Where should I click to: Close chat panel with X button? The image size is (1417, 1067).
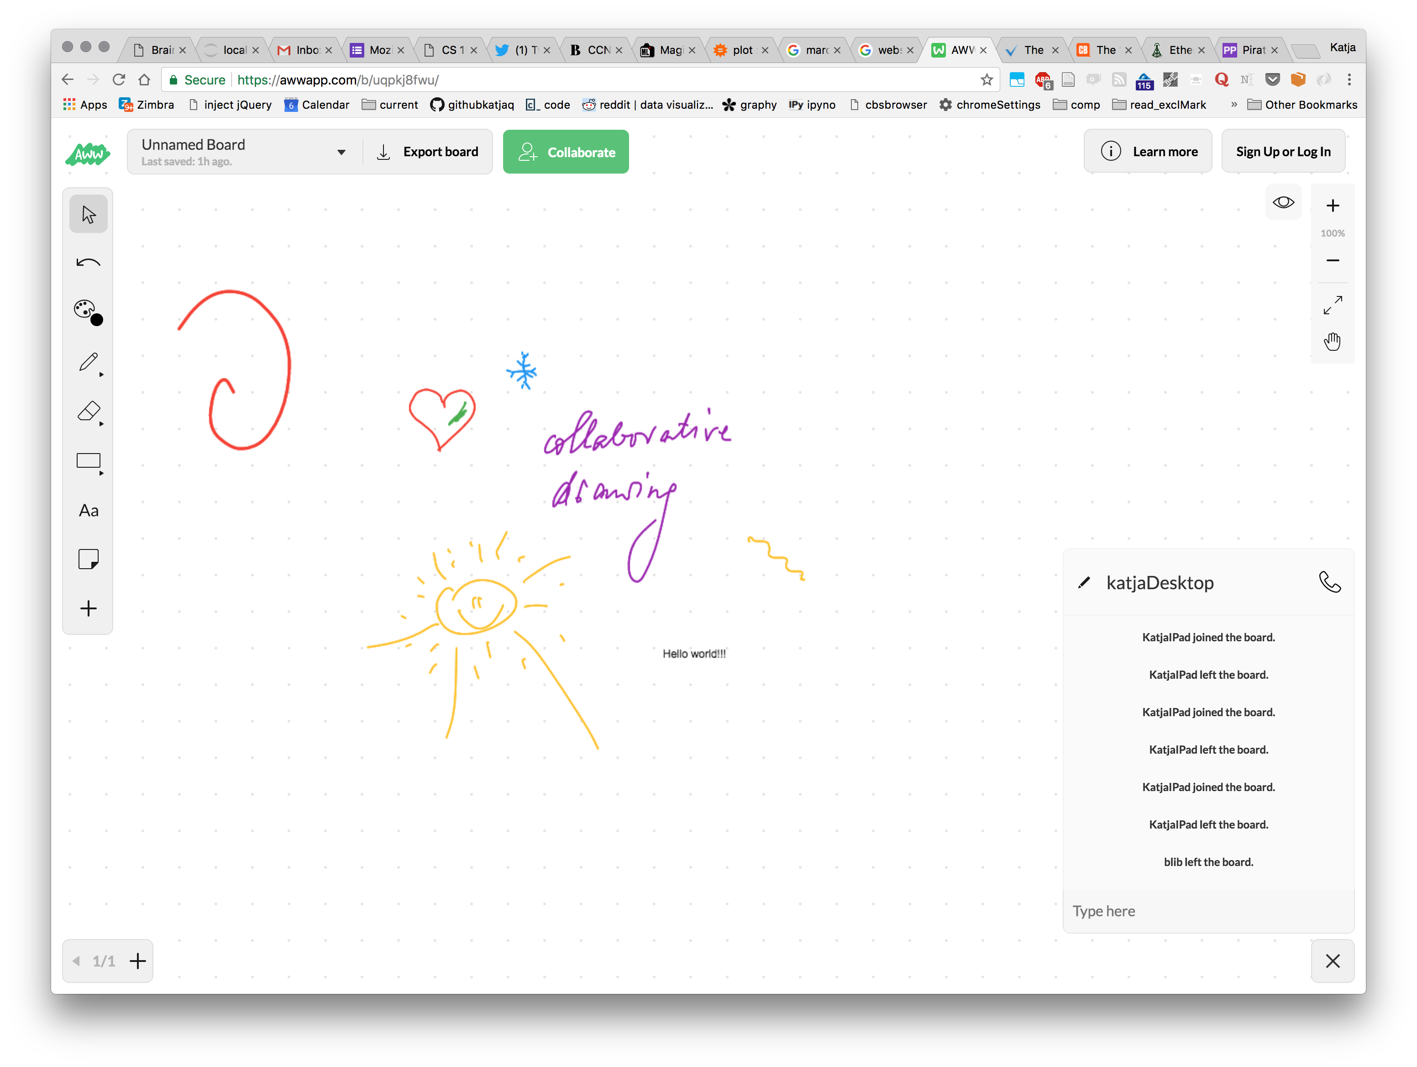pos(1333,961)
